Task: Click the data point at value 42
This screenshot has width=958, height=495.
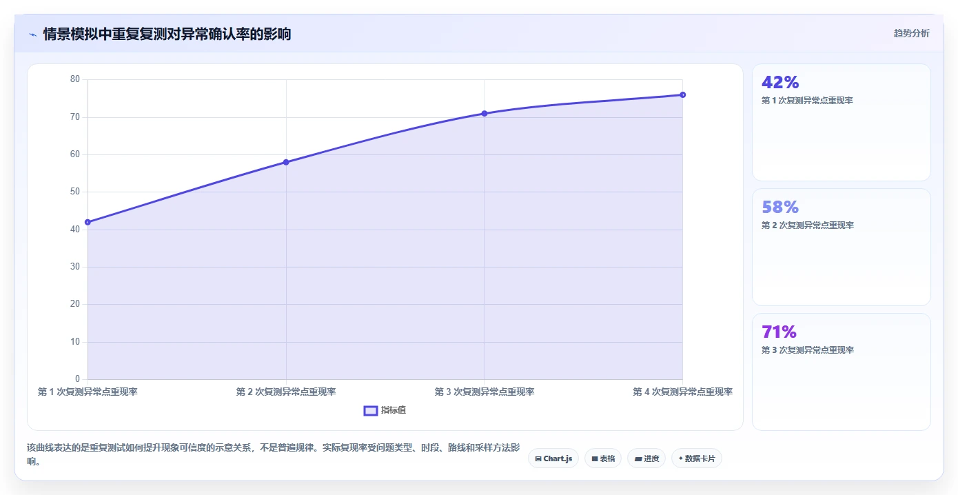Action: (88, 222)
